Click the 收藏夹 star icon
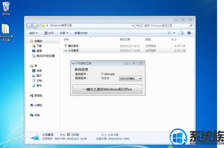Screen dimensions: 224x148 pyautogui.click(x=32, y=41)
